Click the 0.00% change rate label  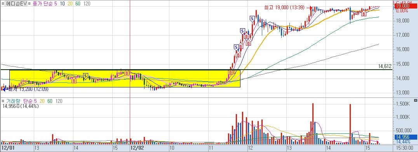[x=402, y=10]
